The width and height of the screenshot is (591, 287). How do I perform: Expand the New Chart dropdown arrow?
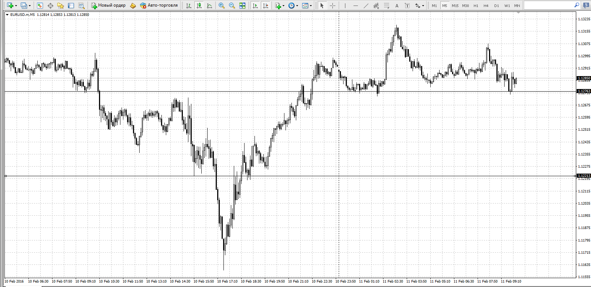(x=16, y=6)
